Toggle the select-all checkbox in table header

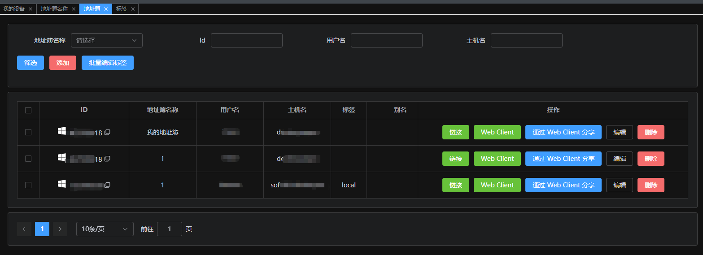(x=28, y=110)
